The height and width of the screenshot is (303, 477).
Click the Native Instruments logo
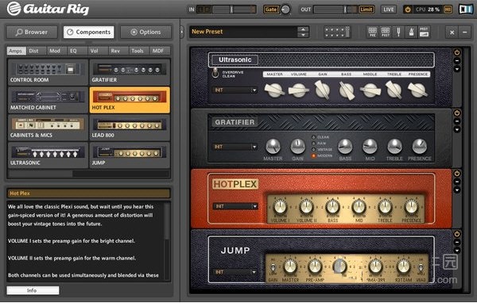(x=466, y=9)
